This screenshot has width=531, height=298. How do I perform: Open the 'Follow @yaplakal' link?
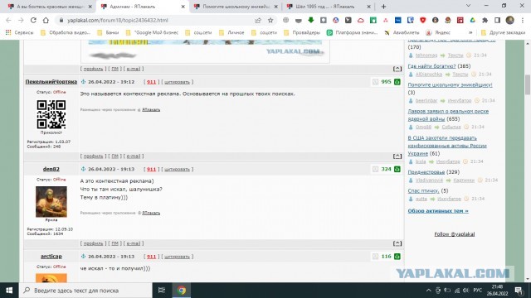click(455, 234)
